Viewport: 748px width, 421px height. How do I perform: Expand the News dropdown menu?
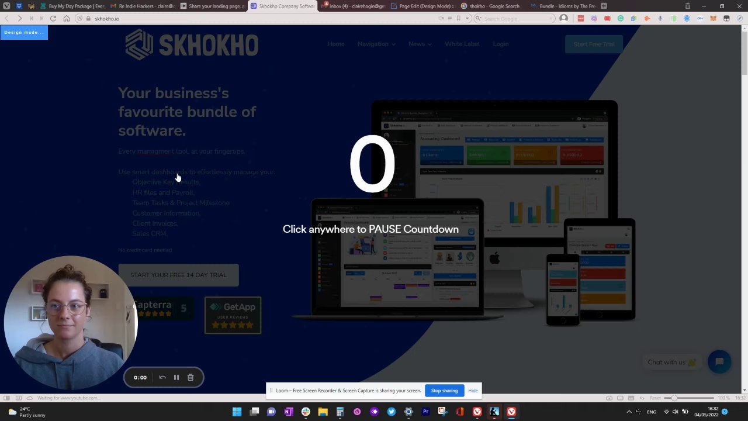coord(420,44)
